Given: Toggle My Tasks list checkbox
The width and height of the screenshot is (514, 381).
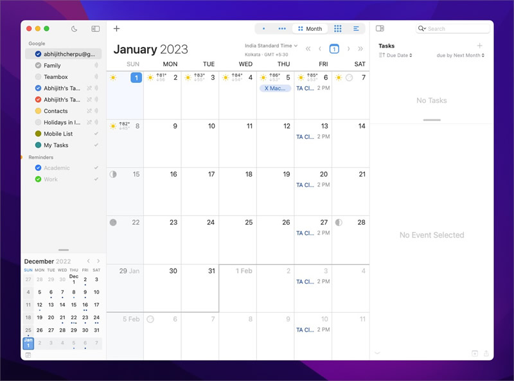Looking at the screenshot, I should click(x=38, y=145).
